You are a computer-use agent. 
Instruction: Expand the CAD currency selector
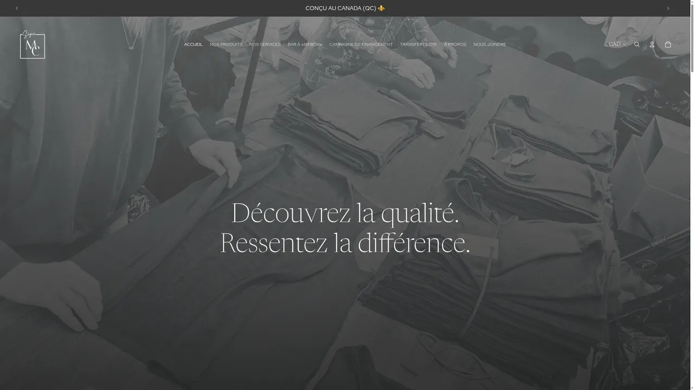[x=617, y=44]
